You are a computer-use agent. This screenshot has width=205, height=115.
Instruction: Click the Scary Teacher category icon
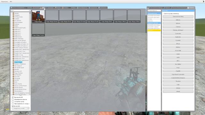[x=13, y=84]
